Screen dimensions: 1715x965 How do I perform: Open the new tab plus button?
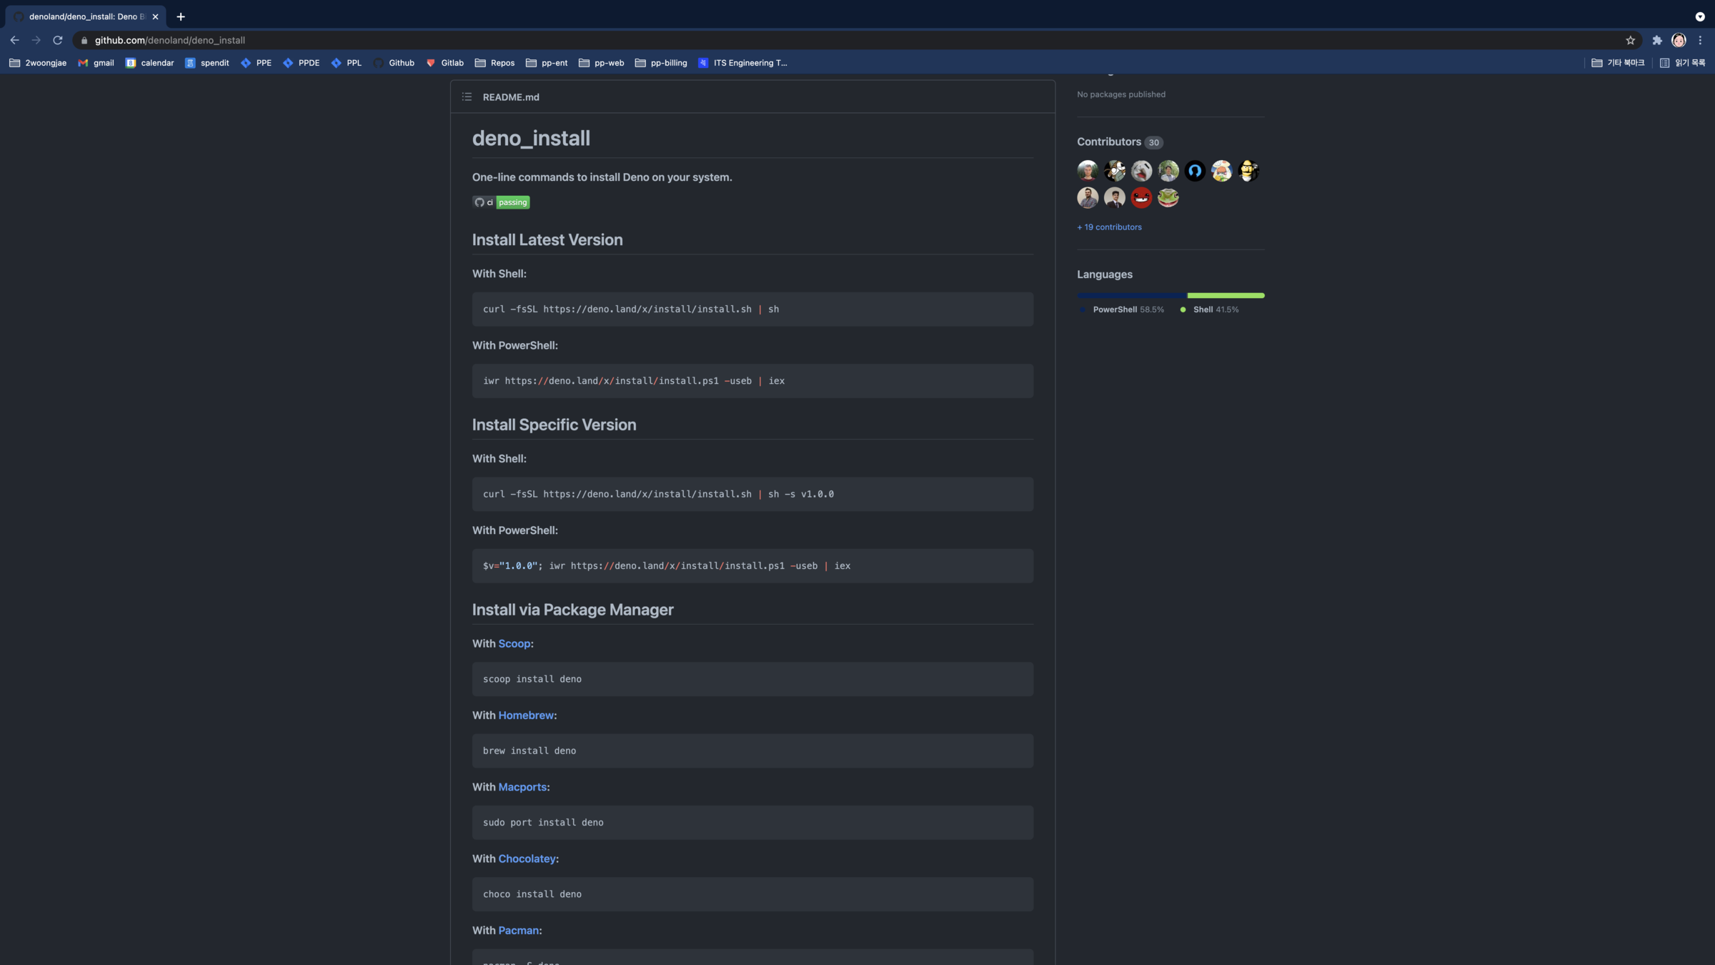[x=181, y=16]
